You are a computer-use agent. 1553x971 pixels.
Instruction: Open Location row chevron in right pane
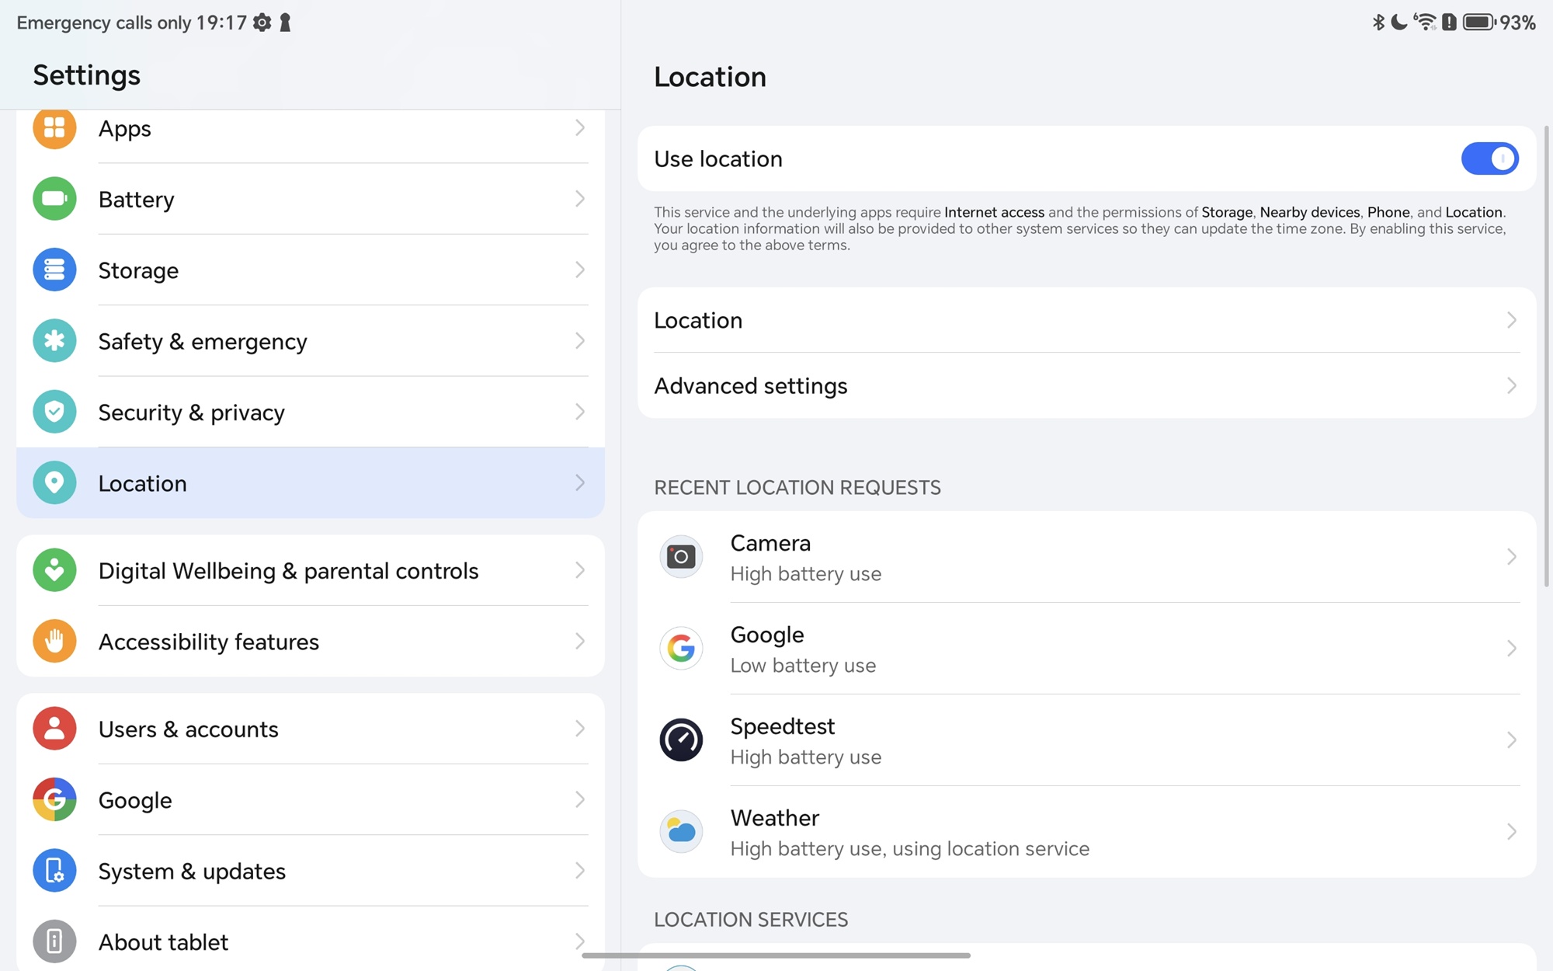pos(1510,320)
